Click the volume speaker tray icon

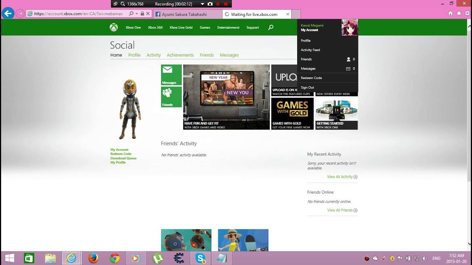425,258
